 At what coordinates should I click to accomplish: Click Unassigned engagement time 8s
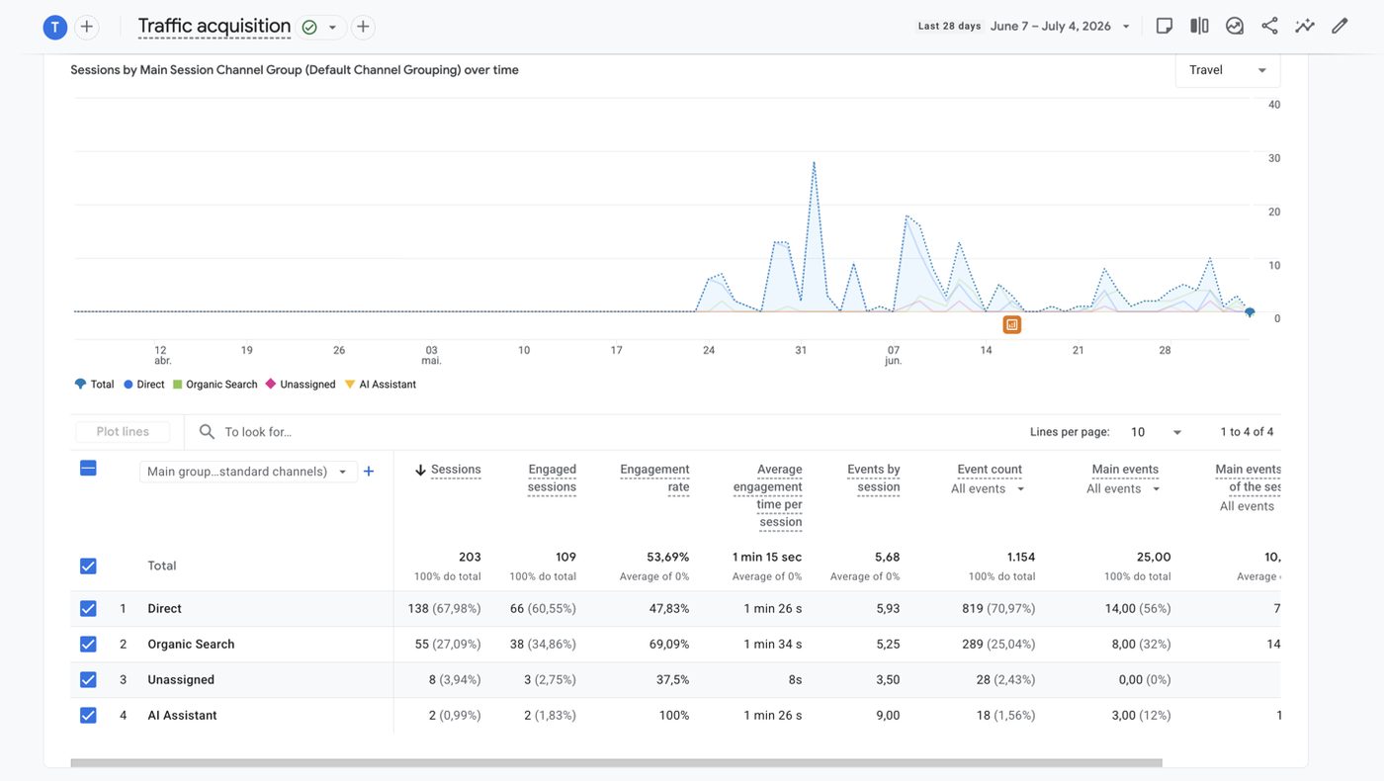tap(795, 680)
